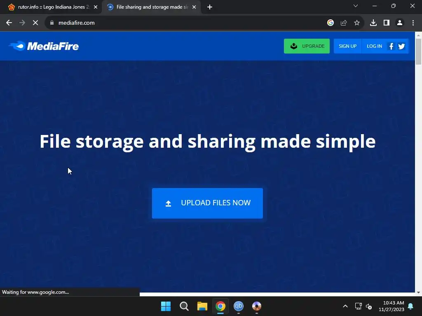
Task: Open the Twitter login icon
Action: coord(401,46)
